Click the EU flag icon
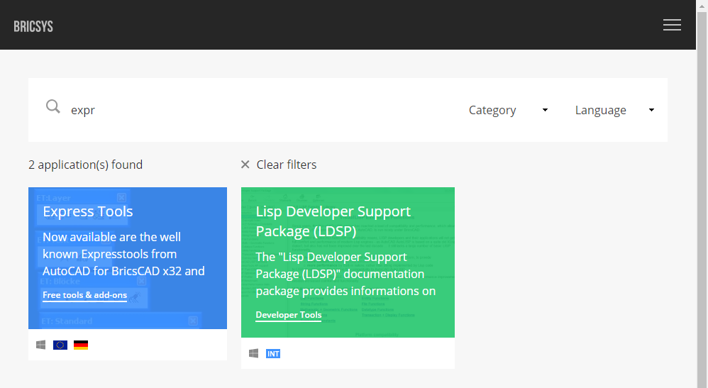Screen dimensions: 708x388 pyautogui.click(x=60, y=345)
